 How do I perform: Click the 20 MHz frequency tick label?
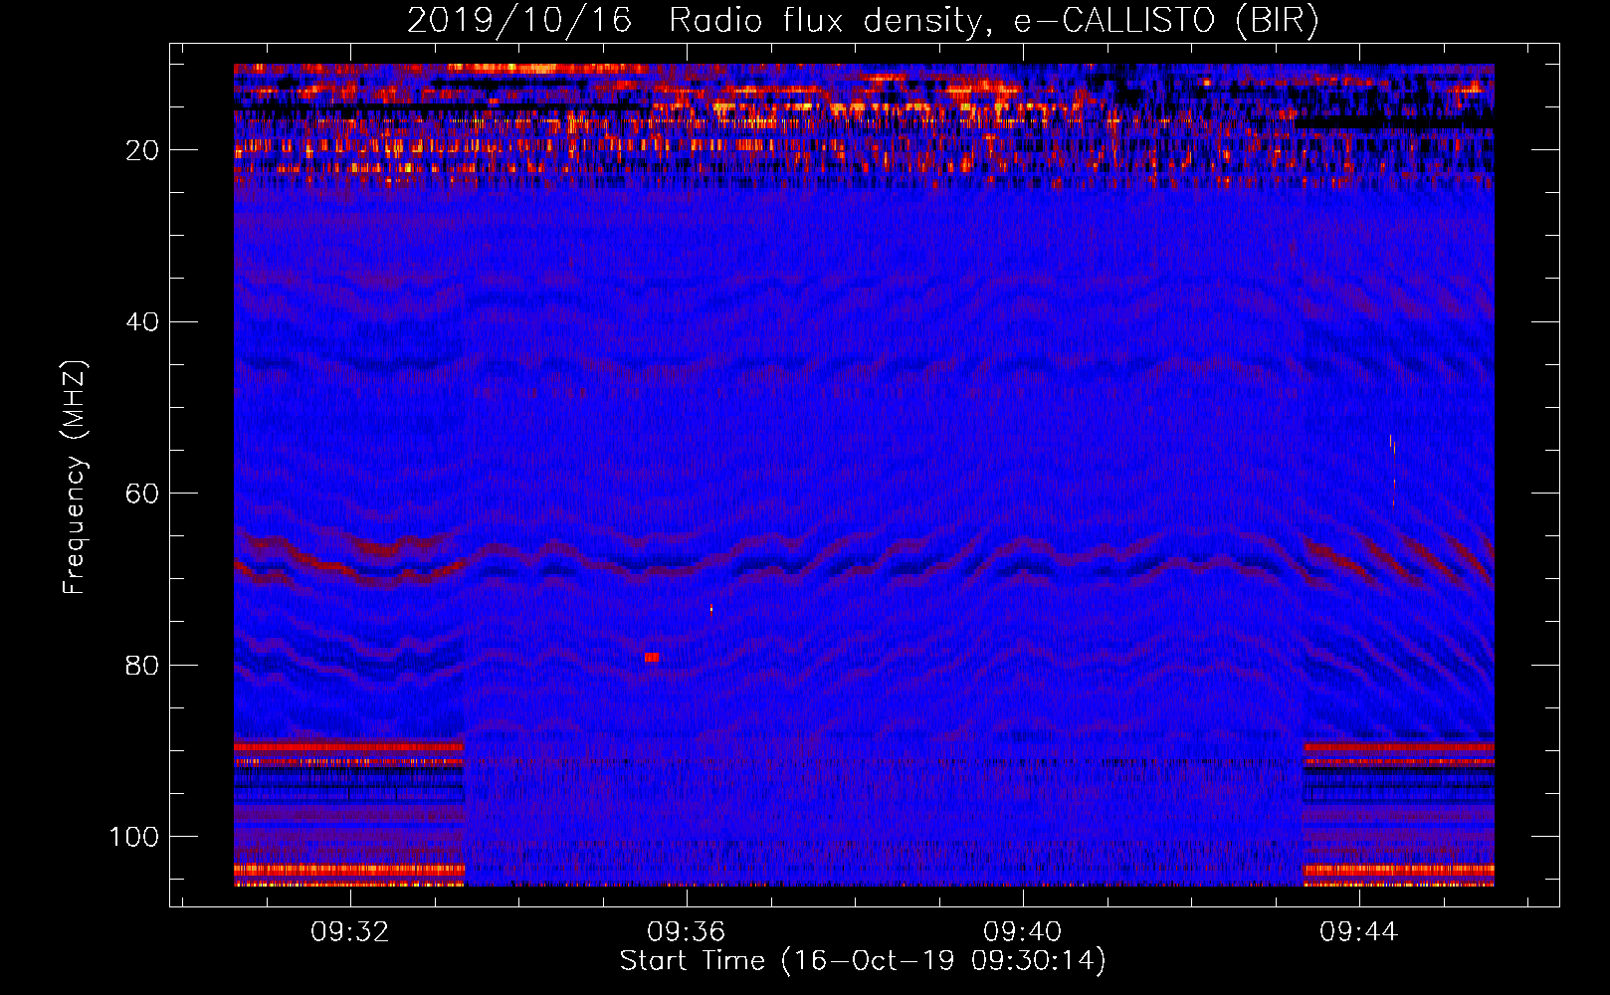click(x=142, y=150)
